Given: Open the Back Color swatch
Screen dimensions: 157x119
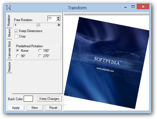Looking at the screenshot, I should pos(28,99).
